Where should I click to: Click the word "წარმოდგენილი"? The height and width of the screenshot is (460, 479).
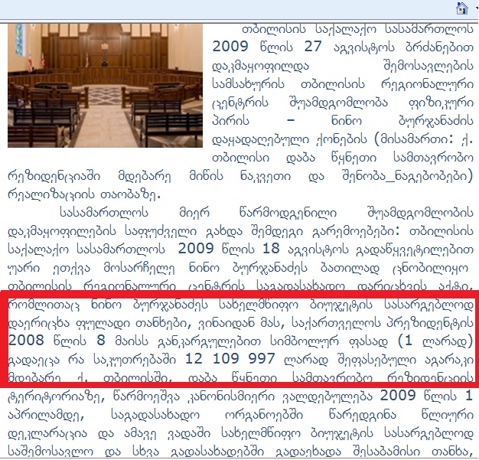click(288, 213)
